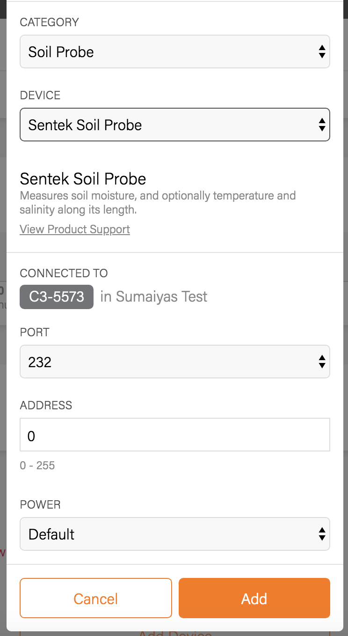Open the View Product Support link
This screenshot has width=348, height=636.
point(74,229)
